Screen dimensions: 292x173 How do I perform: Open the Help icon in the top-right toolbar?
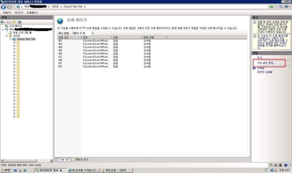(287, 7)
